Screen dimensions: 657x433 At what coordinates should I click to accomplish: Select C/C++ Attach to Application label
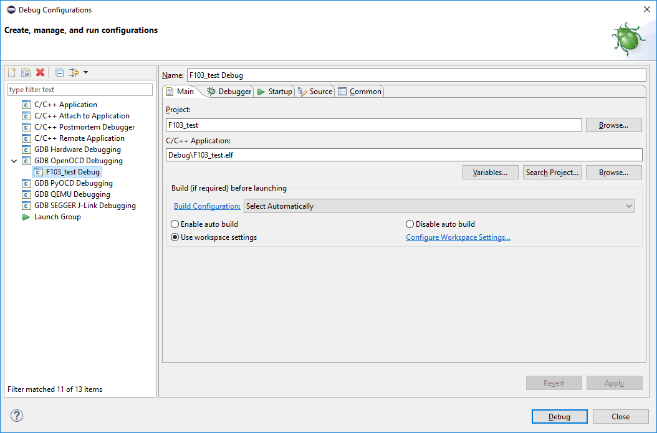pyautogui.click(x=82, y=116)
